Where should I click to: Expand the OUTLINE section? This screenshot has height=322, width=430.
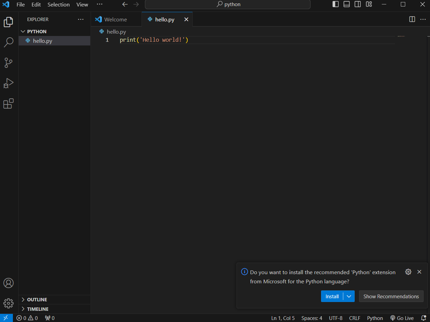[55, 300]
